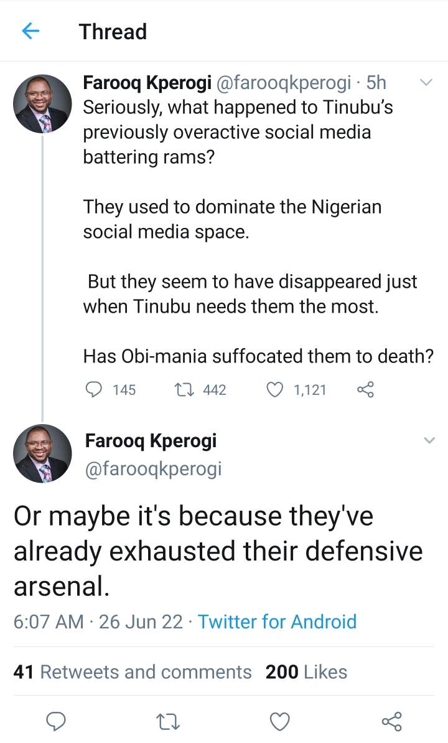This screenshot has width=448, height=743.
Task: View the 200 Likes list
Action: coord(306,672)
